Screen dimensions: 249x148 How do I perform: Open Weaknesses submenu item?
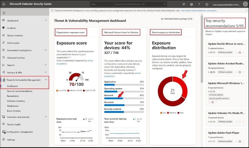point(13,106)
